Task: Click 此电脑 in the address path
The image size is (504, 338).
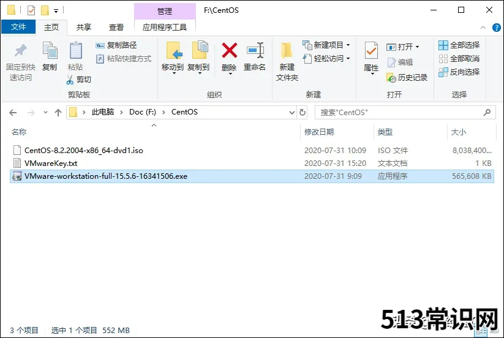Action: pos(103,112)
